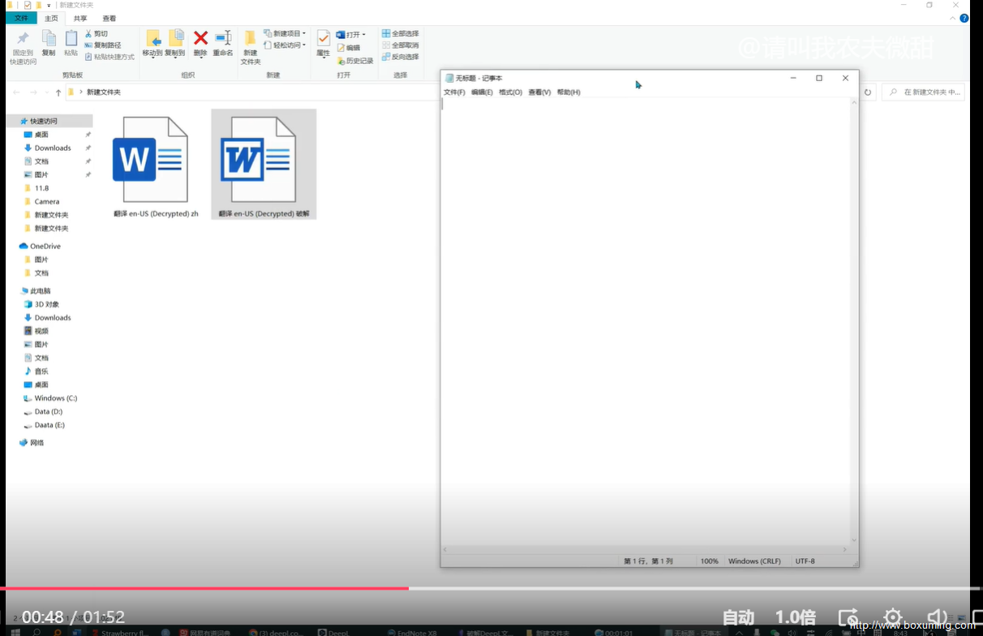Click the 重命名 icon
Image resolution: width=983 pixels, height=636 pixels.
click(223, 38)
